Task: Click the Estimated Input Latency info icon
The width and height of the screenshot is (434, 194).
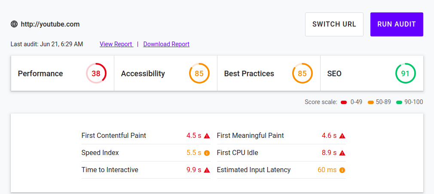Action: [342, 170]
